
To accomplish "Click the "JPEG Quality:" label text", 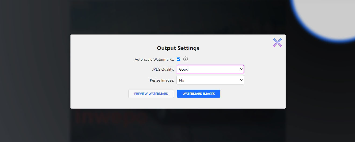I will (x=163, y=69).
